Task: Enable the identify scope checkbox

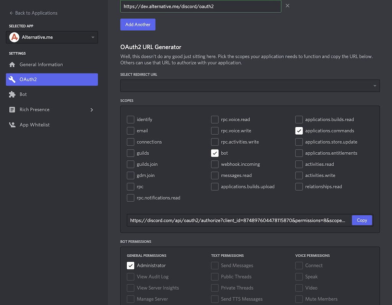Action: click(130, 119)
